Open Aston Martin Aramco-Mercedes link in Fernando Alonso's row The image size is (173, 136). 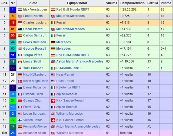pos(78,126)
